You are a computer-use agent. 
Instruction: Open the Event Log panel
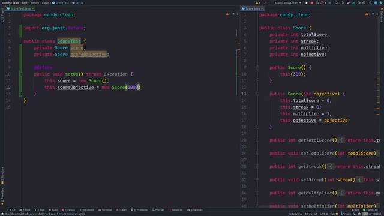pyautogui.click(x=370, y=210)
